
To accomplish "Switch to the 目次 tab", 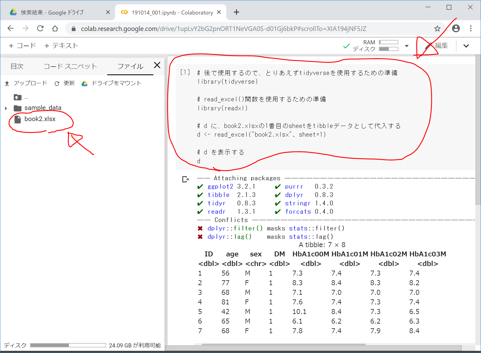I will (x=17, y=66).
